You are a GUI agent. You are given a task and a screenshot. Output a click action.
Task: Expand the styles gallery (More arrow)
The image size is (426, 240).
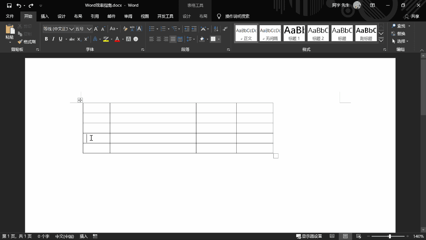pyautogui.click(x=381, y=40)
